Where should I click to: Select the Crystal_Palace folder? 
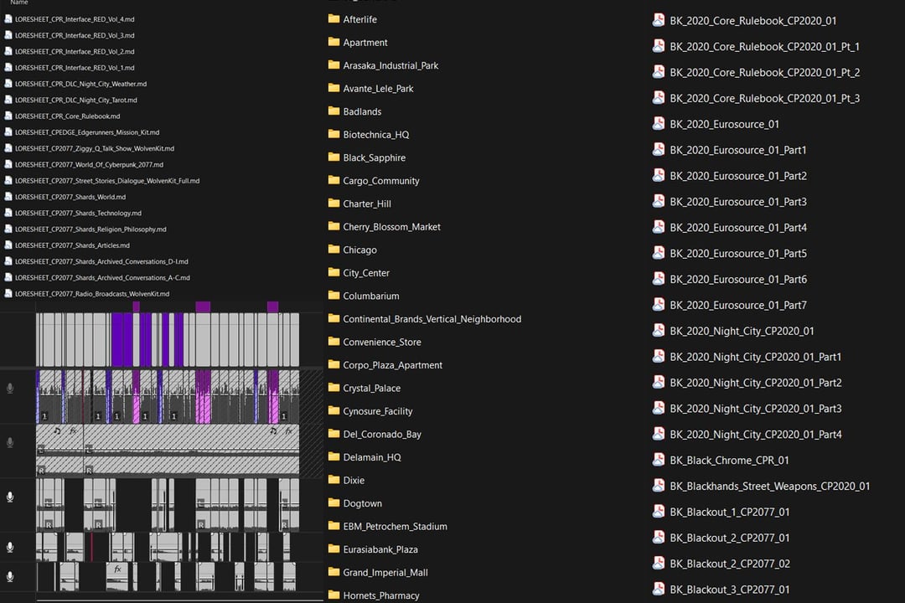[x=371, y=388]
